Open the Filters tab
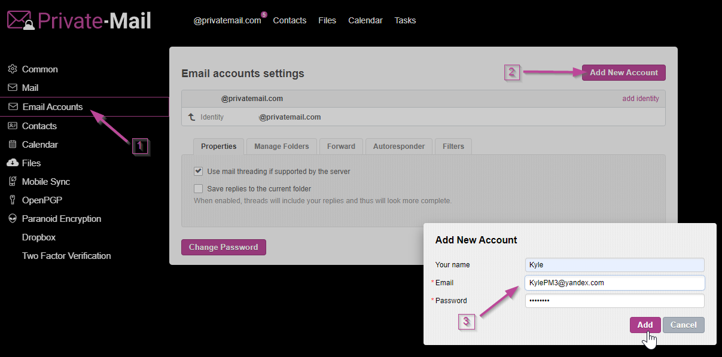Viewport: 722px width, 357px height. pos(453,147)
